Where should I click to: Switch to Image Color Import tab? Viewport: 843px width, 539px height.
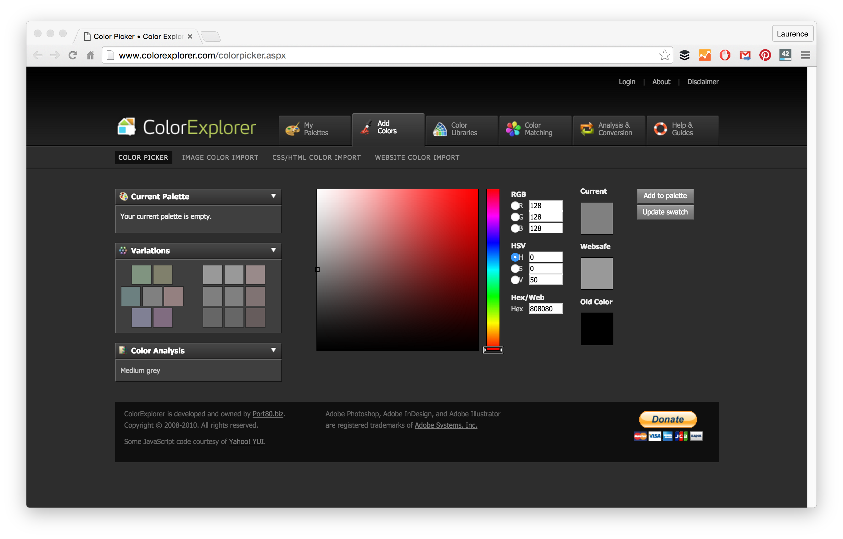tap(221, 157)
